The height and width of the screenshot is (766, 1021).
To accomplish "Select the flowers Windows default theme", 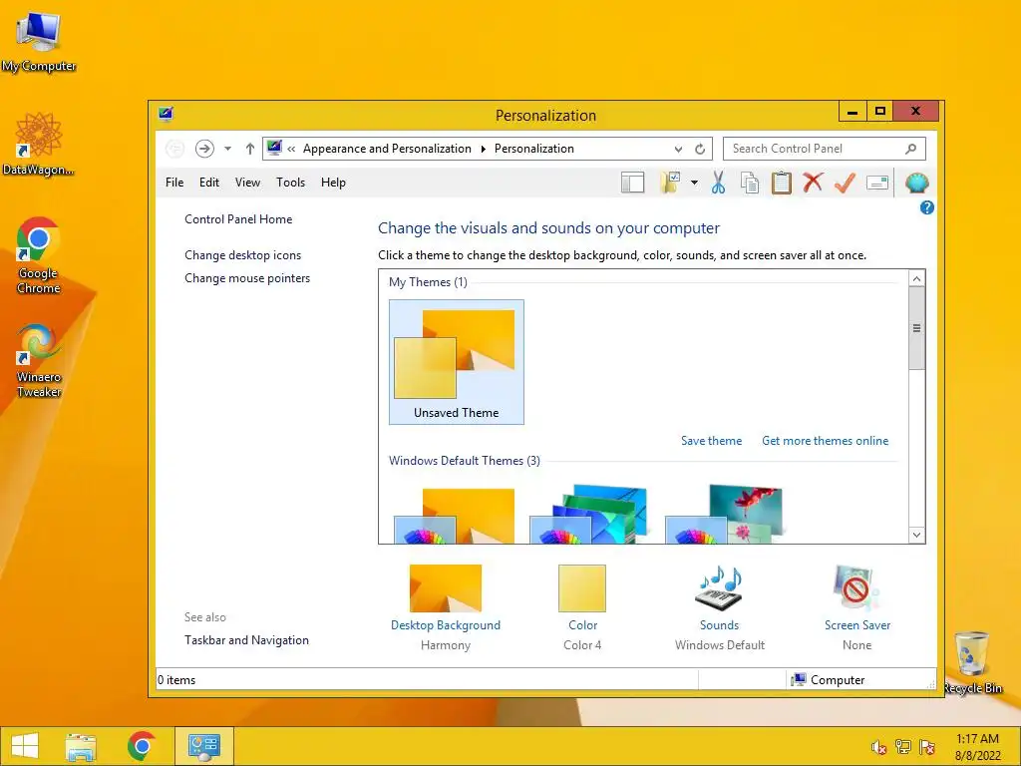I will [x=724, y=514].
